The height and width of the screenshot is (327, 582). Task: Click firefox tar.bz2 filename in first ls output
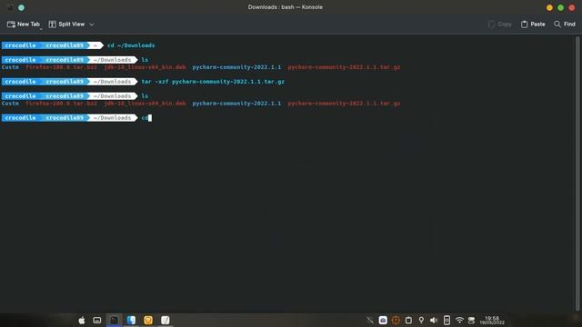(x=61, y=67)
